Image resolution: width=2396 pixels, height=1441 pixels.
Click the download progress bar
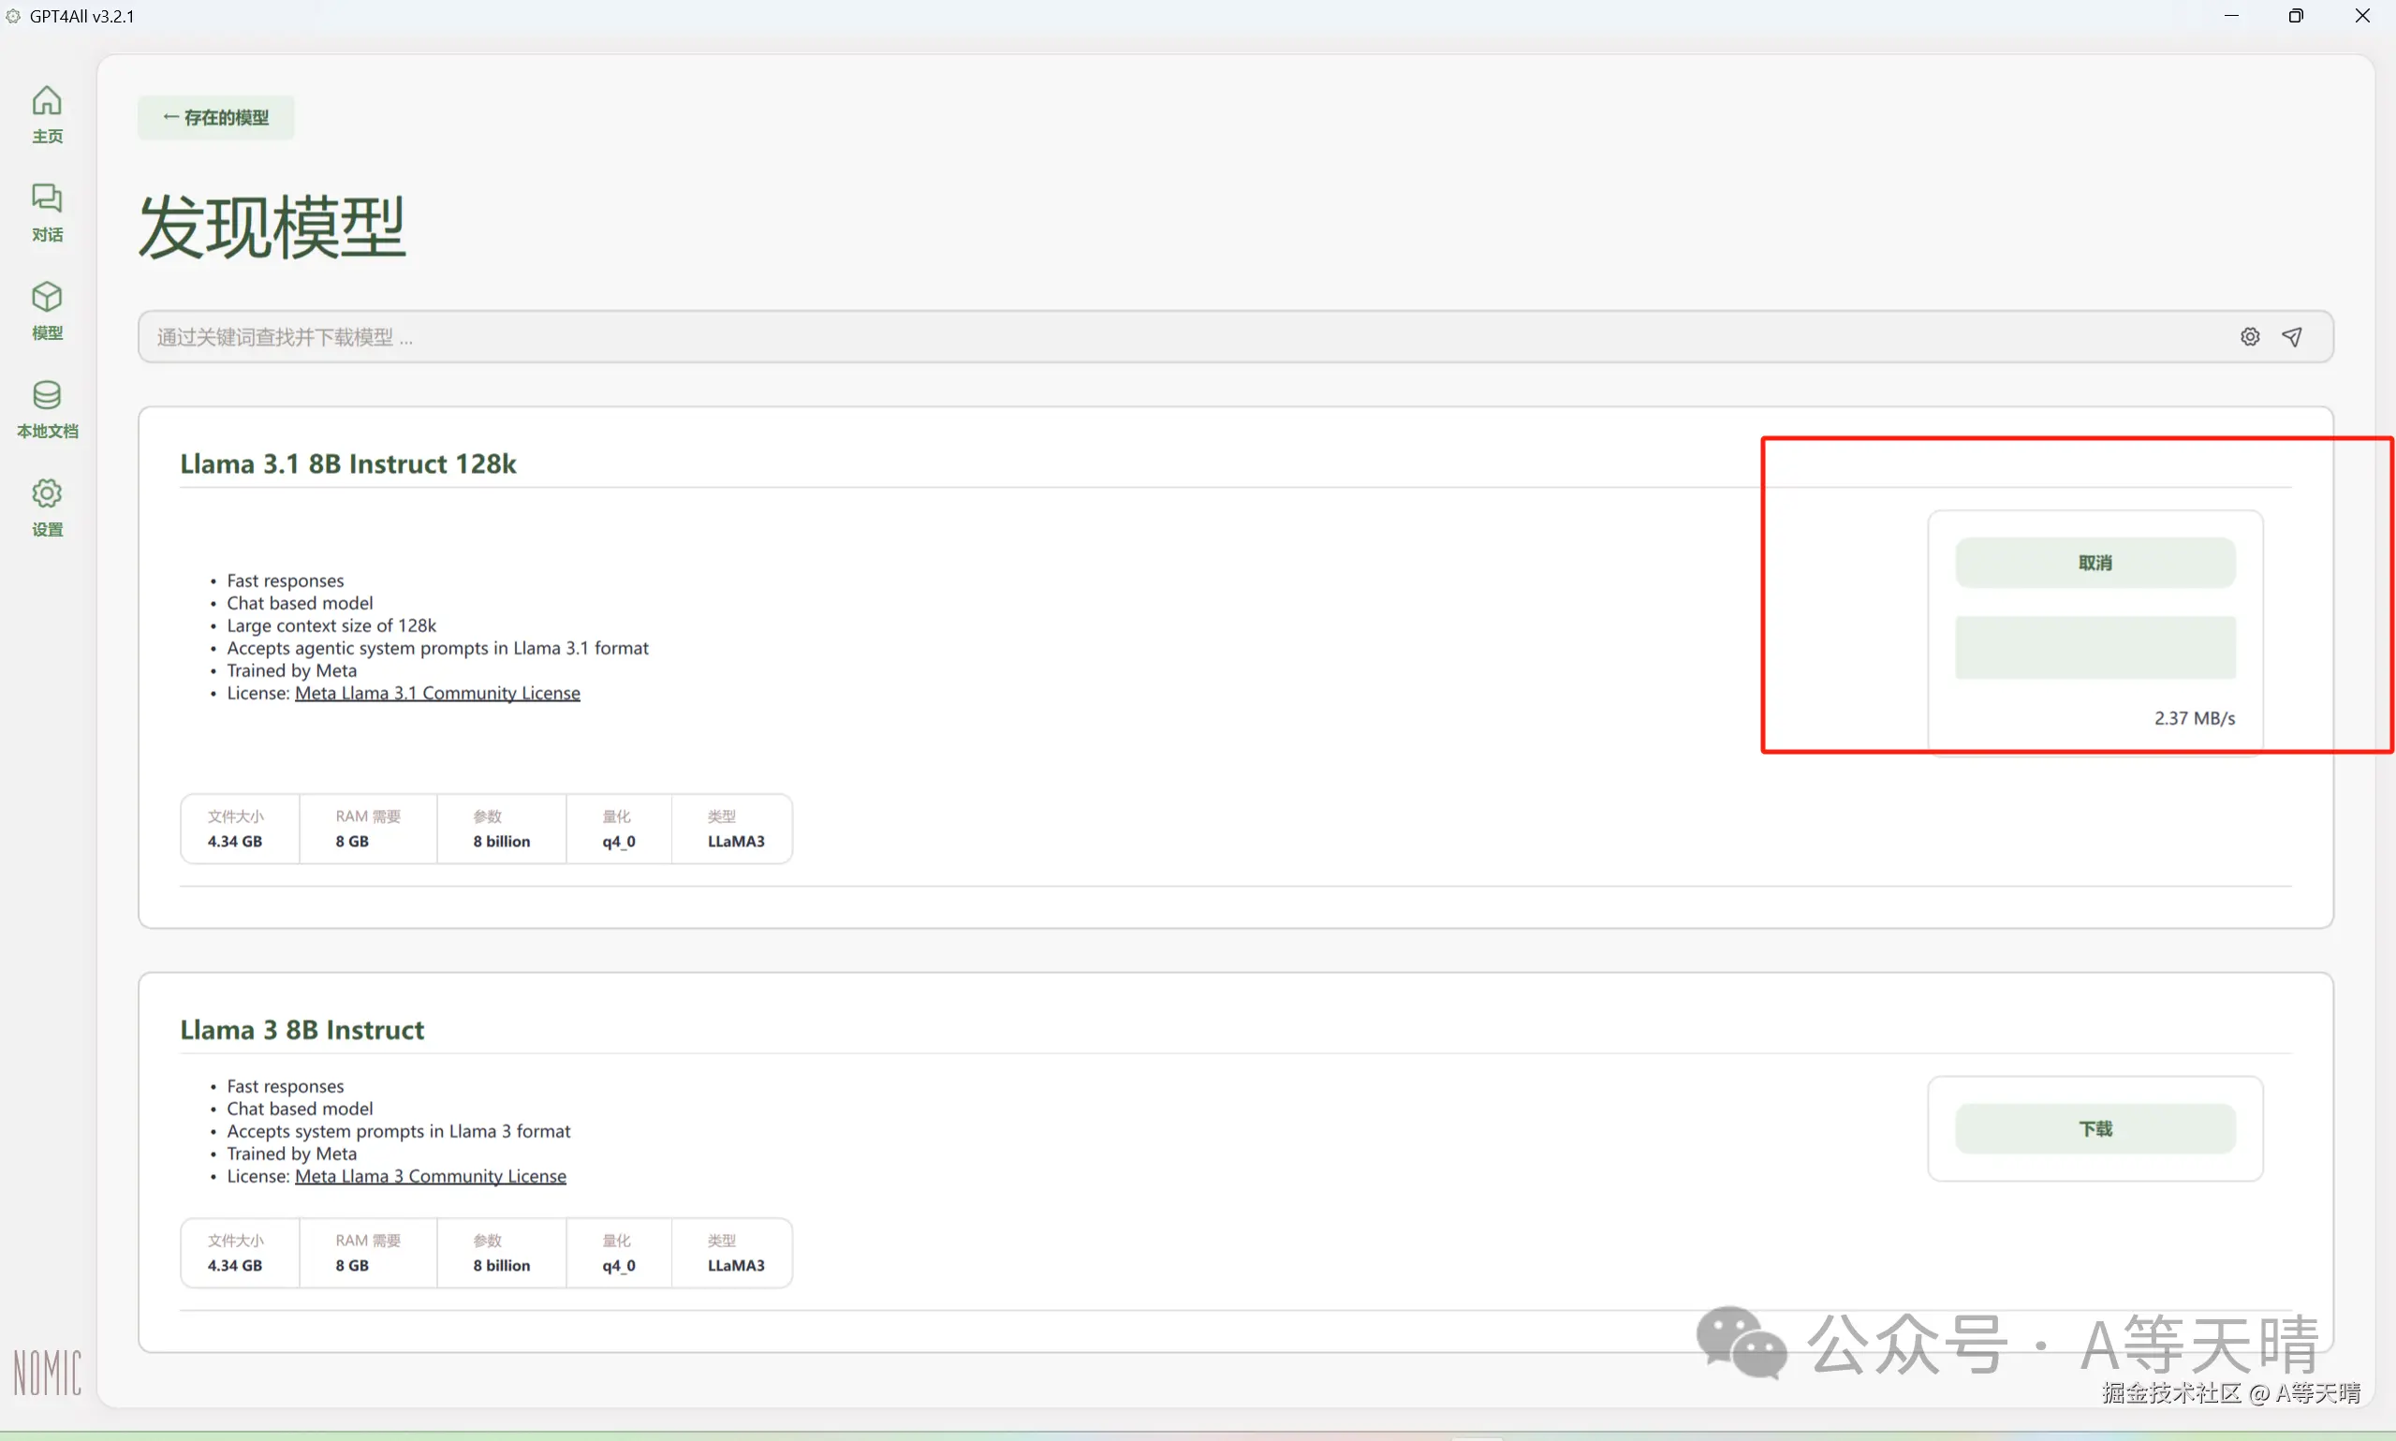click(x=2095, y=648)
